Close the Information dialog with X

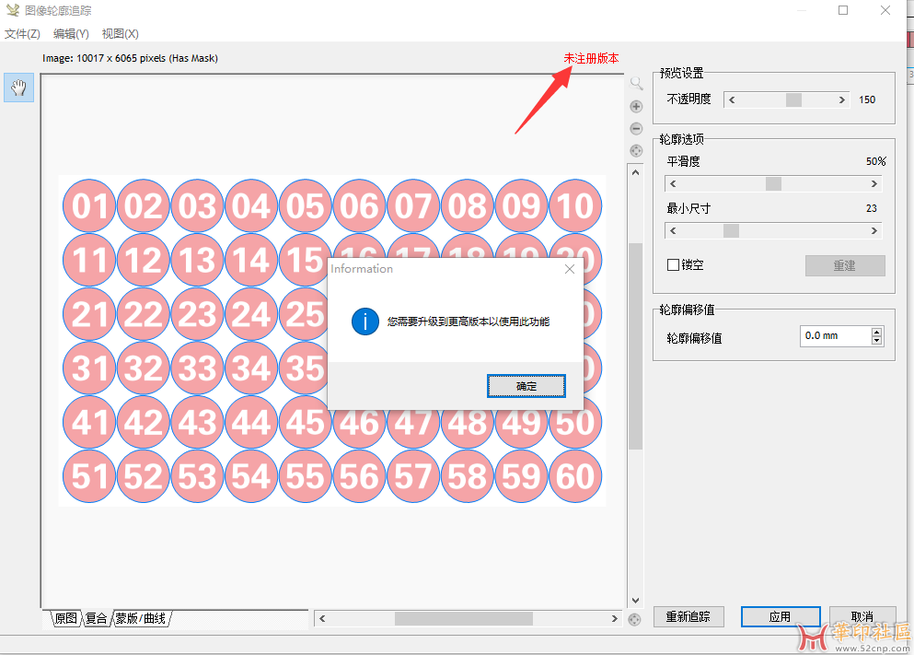tap(570, 269)
